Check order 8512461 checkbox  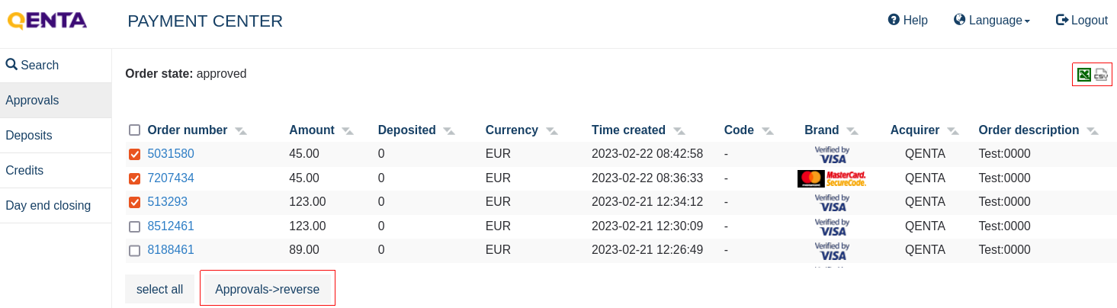tap(135, 227)
